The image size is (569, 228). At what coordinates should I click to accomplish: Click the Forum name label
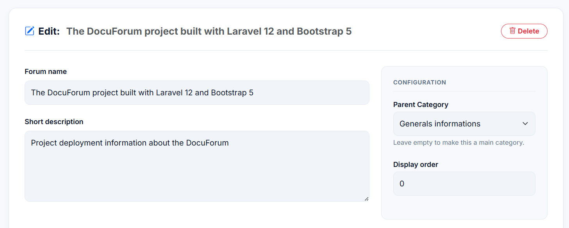coord(46,72)
